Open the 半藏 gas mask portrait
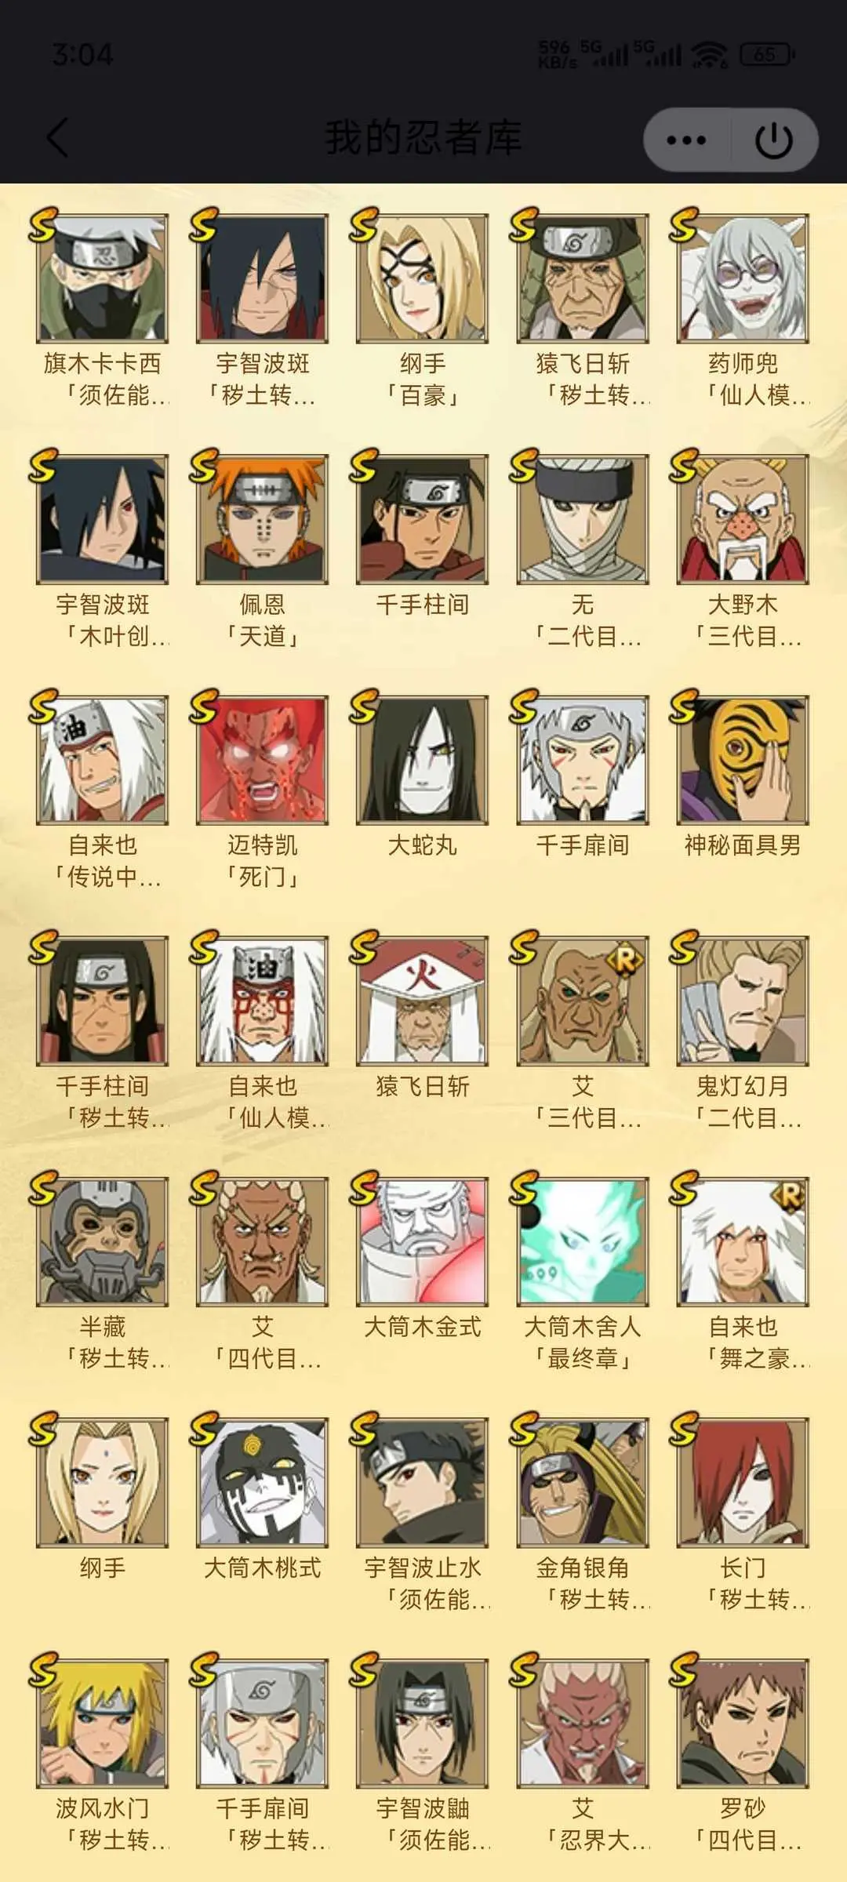The height and width of the screenshot is (1882, 847). pyautogui.click(x=103, y=1241)
